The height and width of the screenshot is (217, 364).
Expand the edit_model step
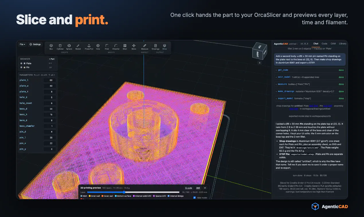pyautogui.click(x=310, y=77)
